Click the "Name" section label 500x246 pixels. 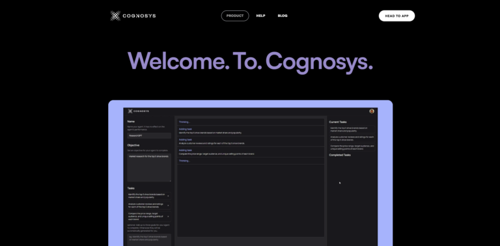click(131, 122)
